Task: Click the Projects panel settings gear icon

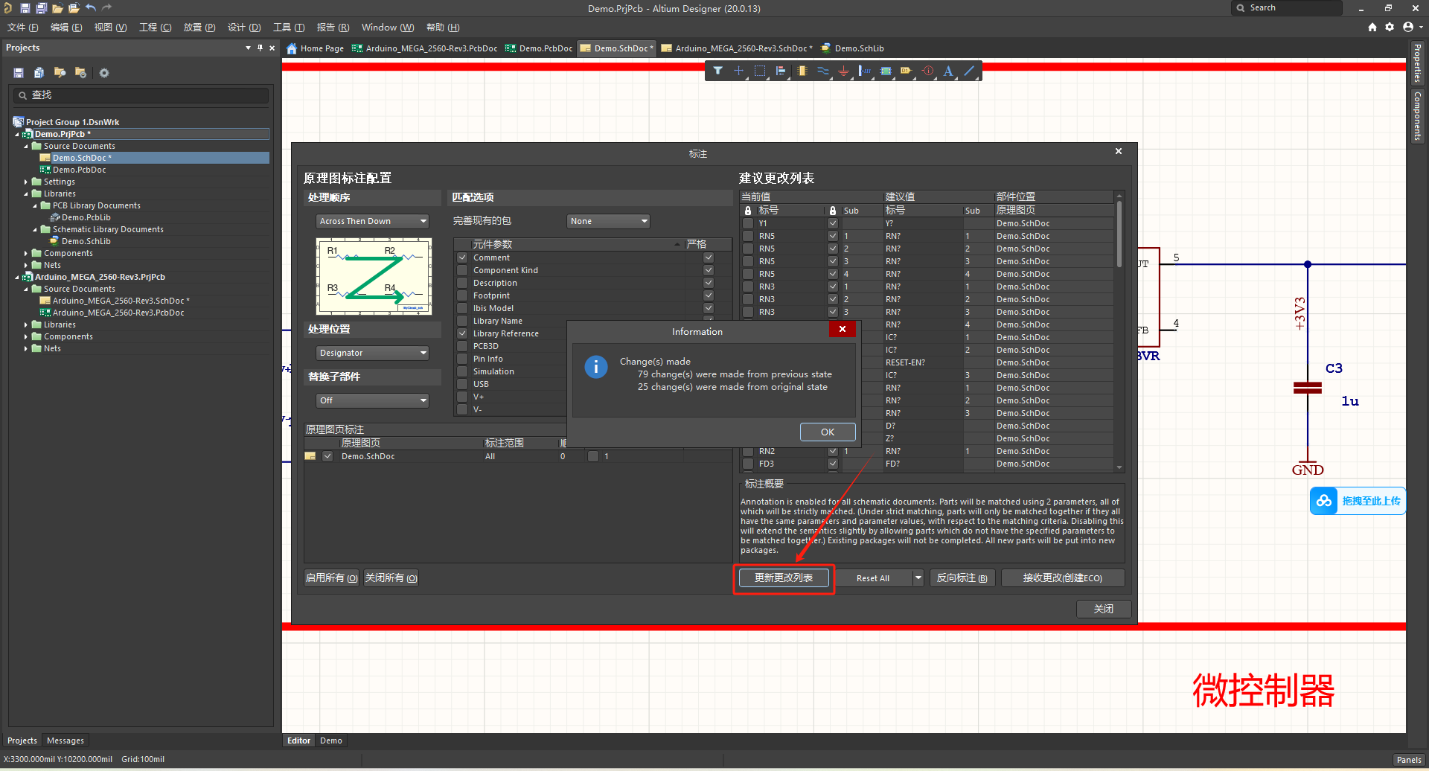Action: (x=104, y=72)
